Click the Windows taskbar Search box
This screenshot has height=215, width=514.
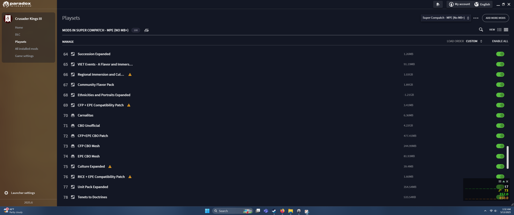coord(232,211)
